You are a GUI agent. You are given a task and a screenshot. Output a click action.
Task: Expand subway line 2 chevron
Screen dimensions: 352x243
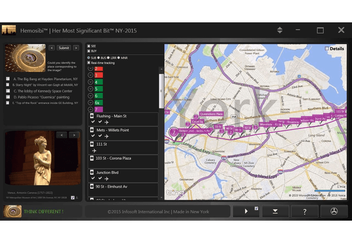[x=90, y=69]
